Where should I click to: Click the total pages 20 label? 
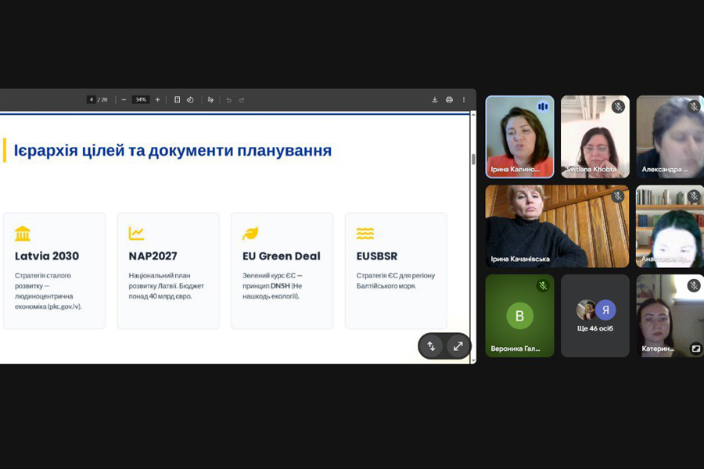click(x=104, y=99)
